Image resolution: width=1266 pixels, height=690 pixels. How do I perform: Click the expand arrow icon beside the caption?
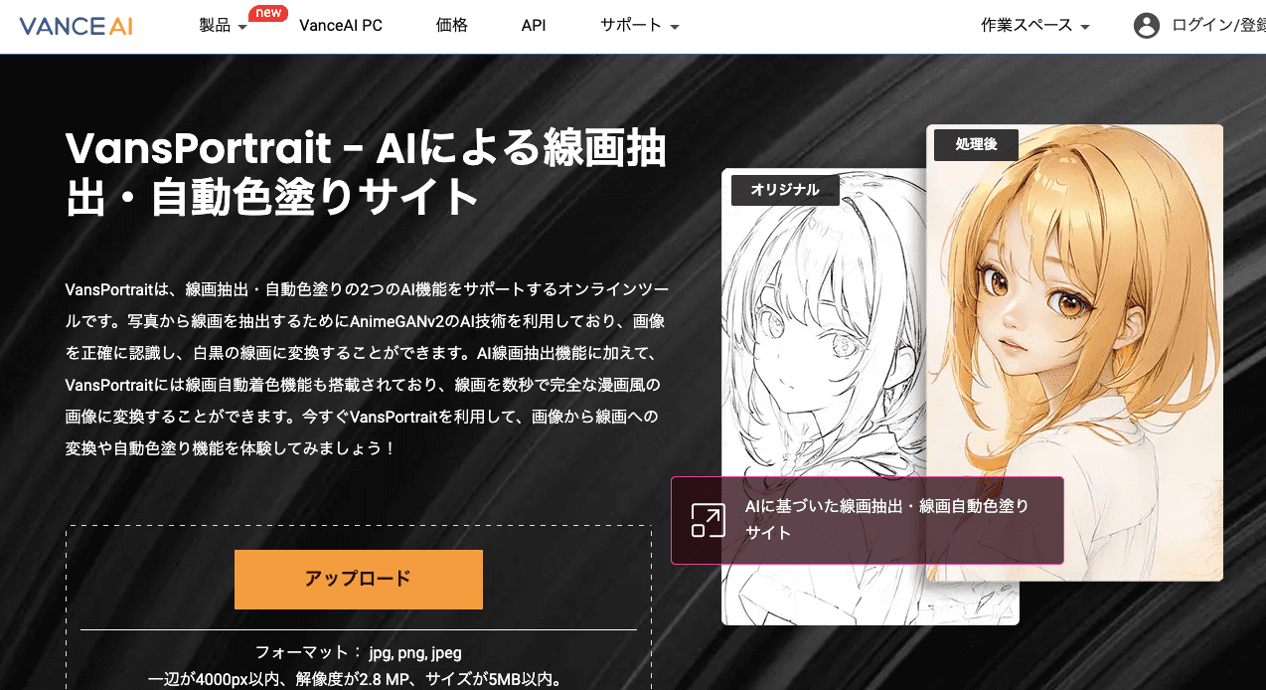pyautogui.click(x=707, y=520)
